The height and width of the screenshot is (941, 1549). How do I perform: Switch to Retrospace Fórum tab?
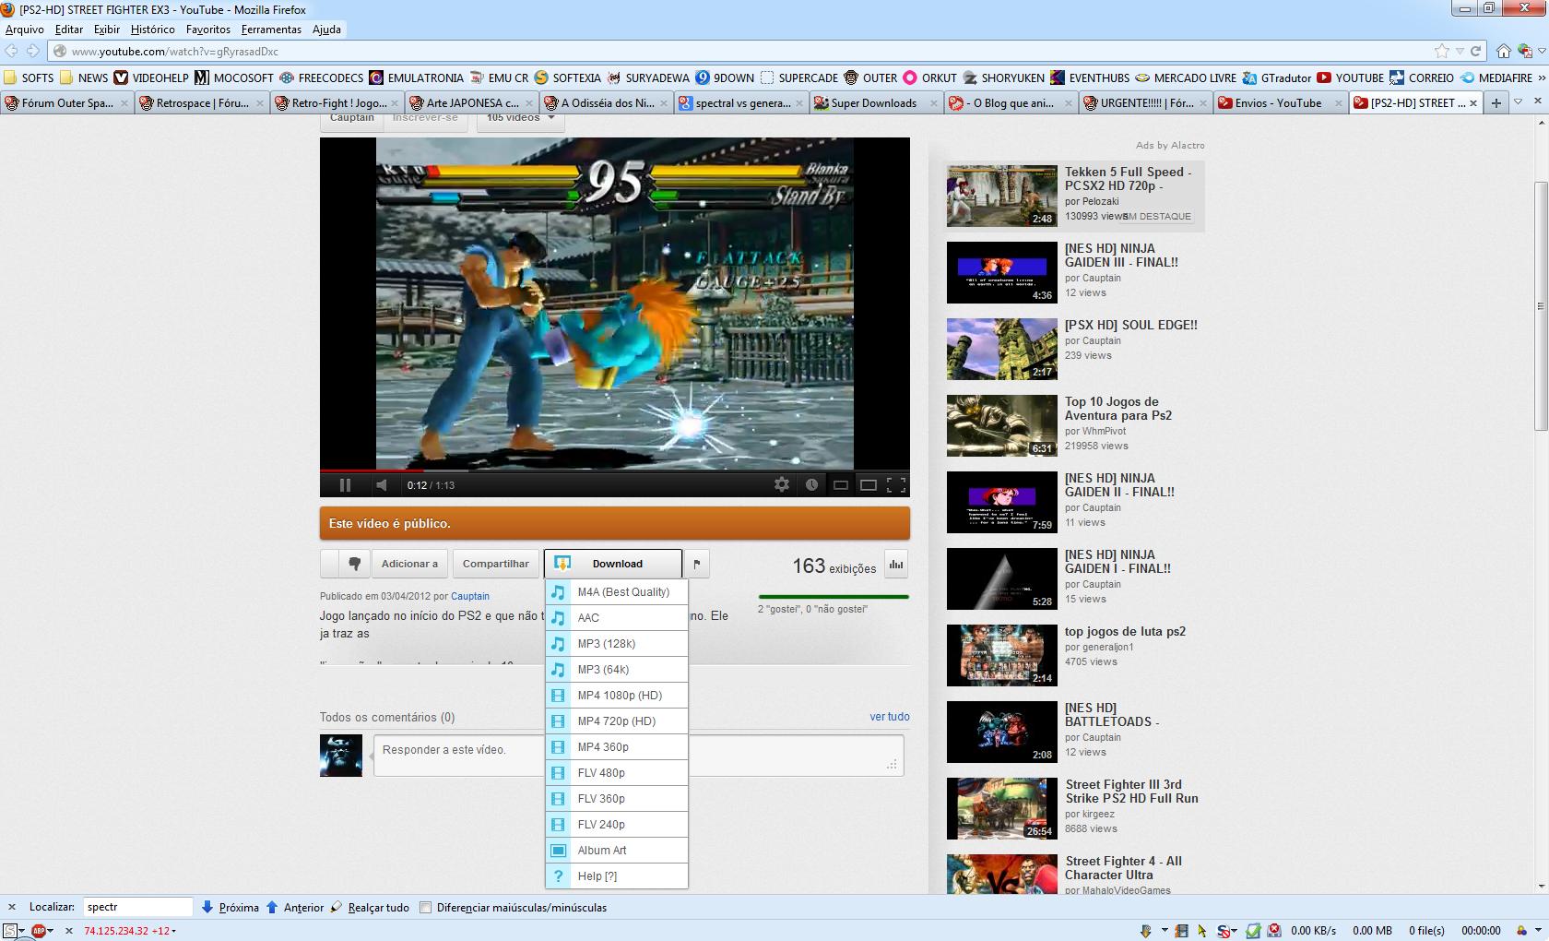(x=202, y=103)
